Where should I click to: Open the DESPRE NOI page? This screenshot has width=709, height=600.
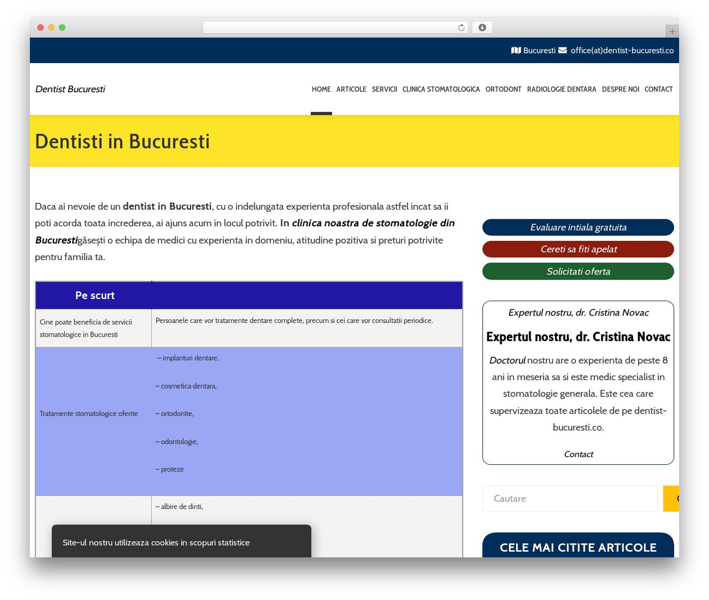point(620,89)
